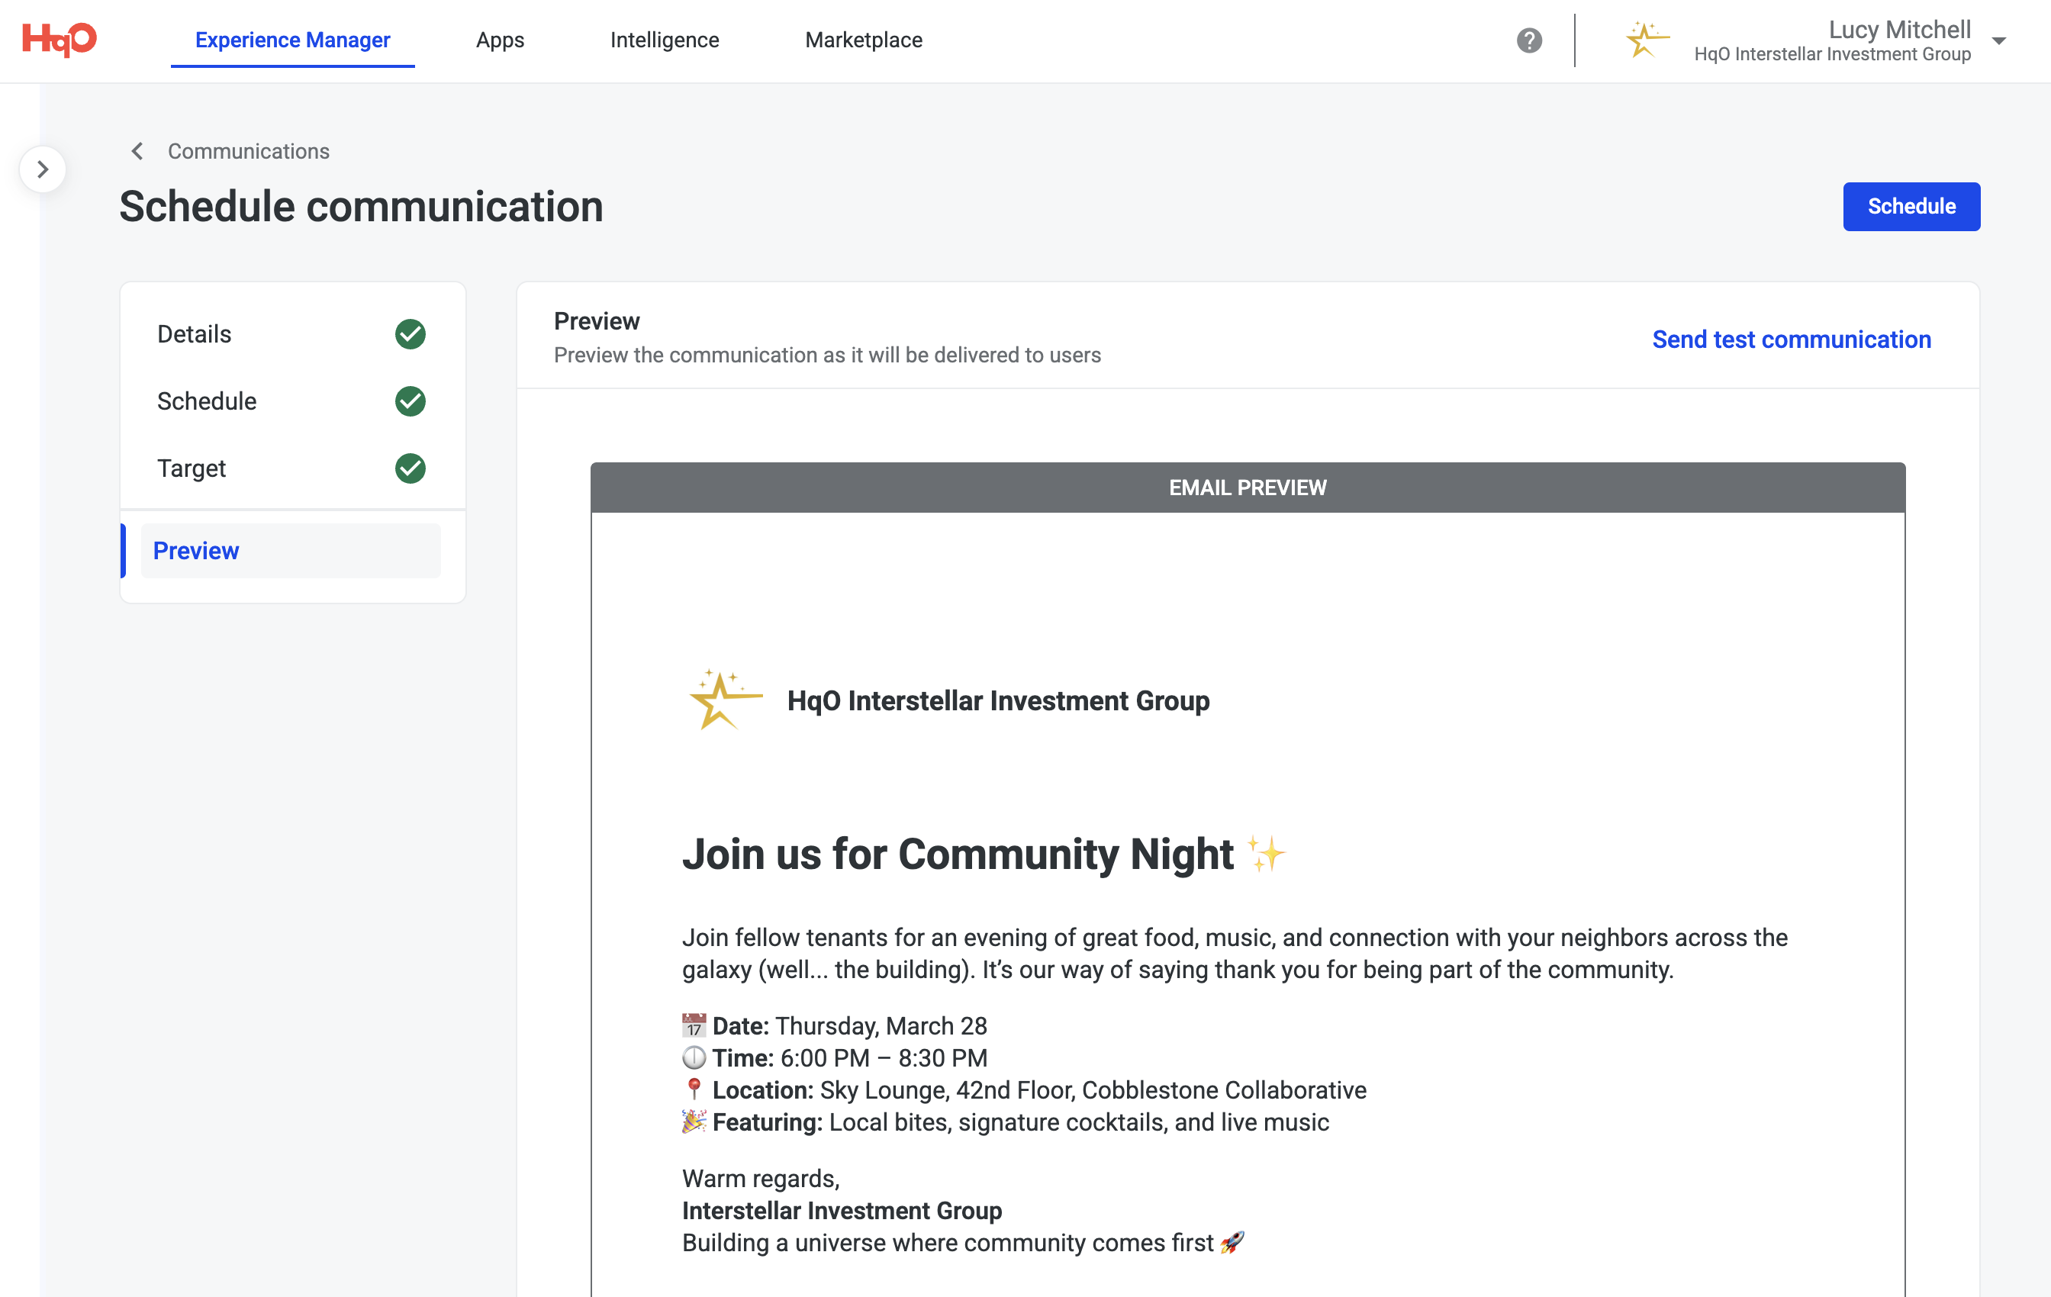Image resolution: width=2051 pixels, height=1297 pixels.
Task: Click the back arrow beside Communications
Action: (137, 152)
